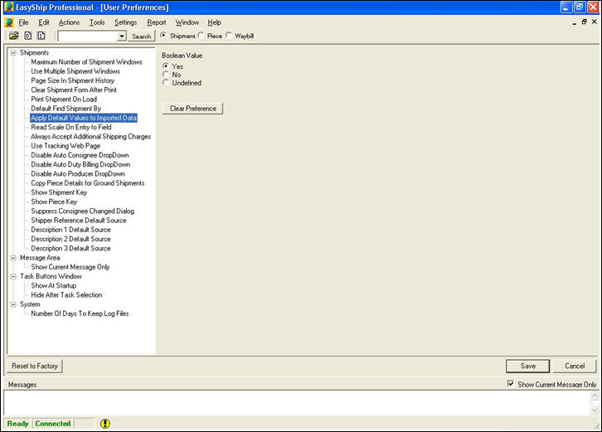Select Apply Default Values to Imported Data
602x432 pixels.
(84, 118)
